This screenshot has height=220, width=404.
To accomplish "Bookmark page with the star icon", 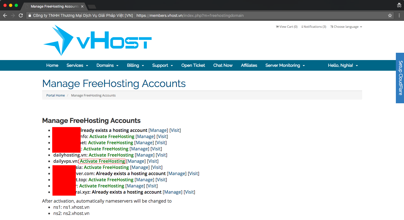I will point(390,16).
